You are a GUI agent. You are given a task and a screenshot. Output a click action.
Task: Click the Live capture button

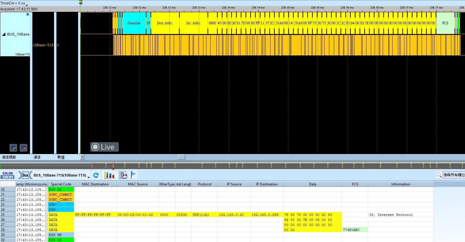tap(105, 147)
